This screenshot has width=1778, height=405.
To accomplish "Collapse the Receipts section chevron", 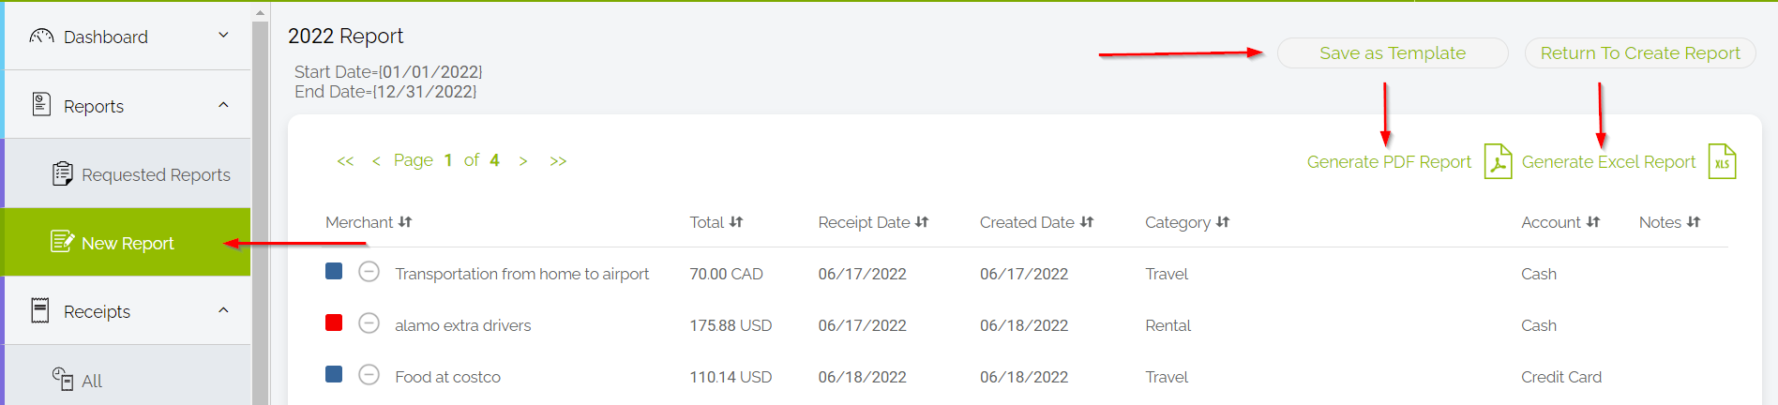I will 223,310.
